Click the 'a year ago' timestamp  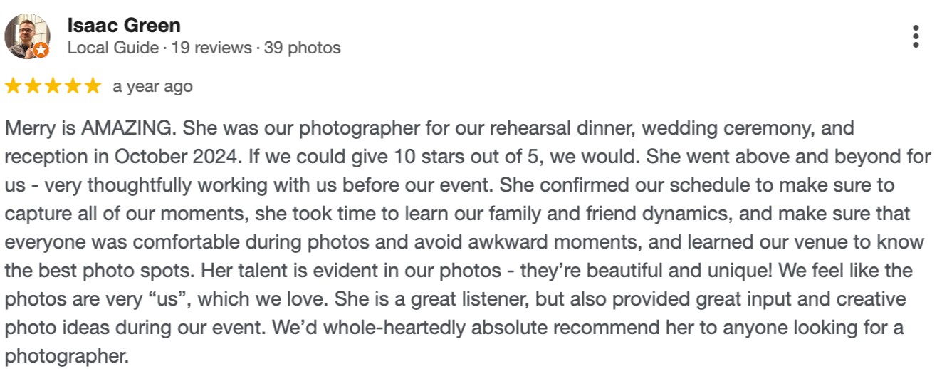pos(152,87)
